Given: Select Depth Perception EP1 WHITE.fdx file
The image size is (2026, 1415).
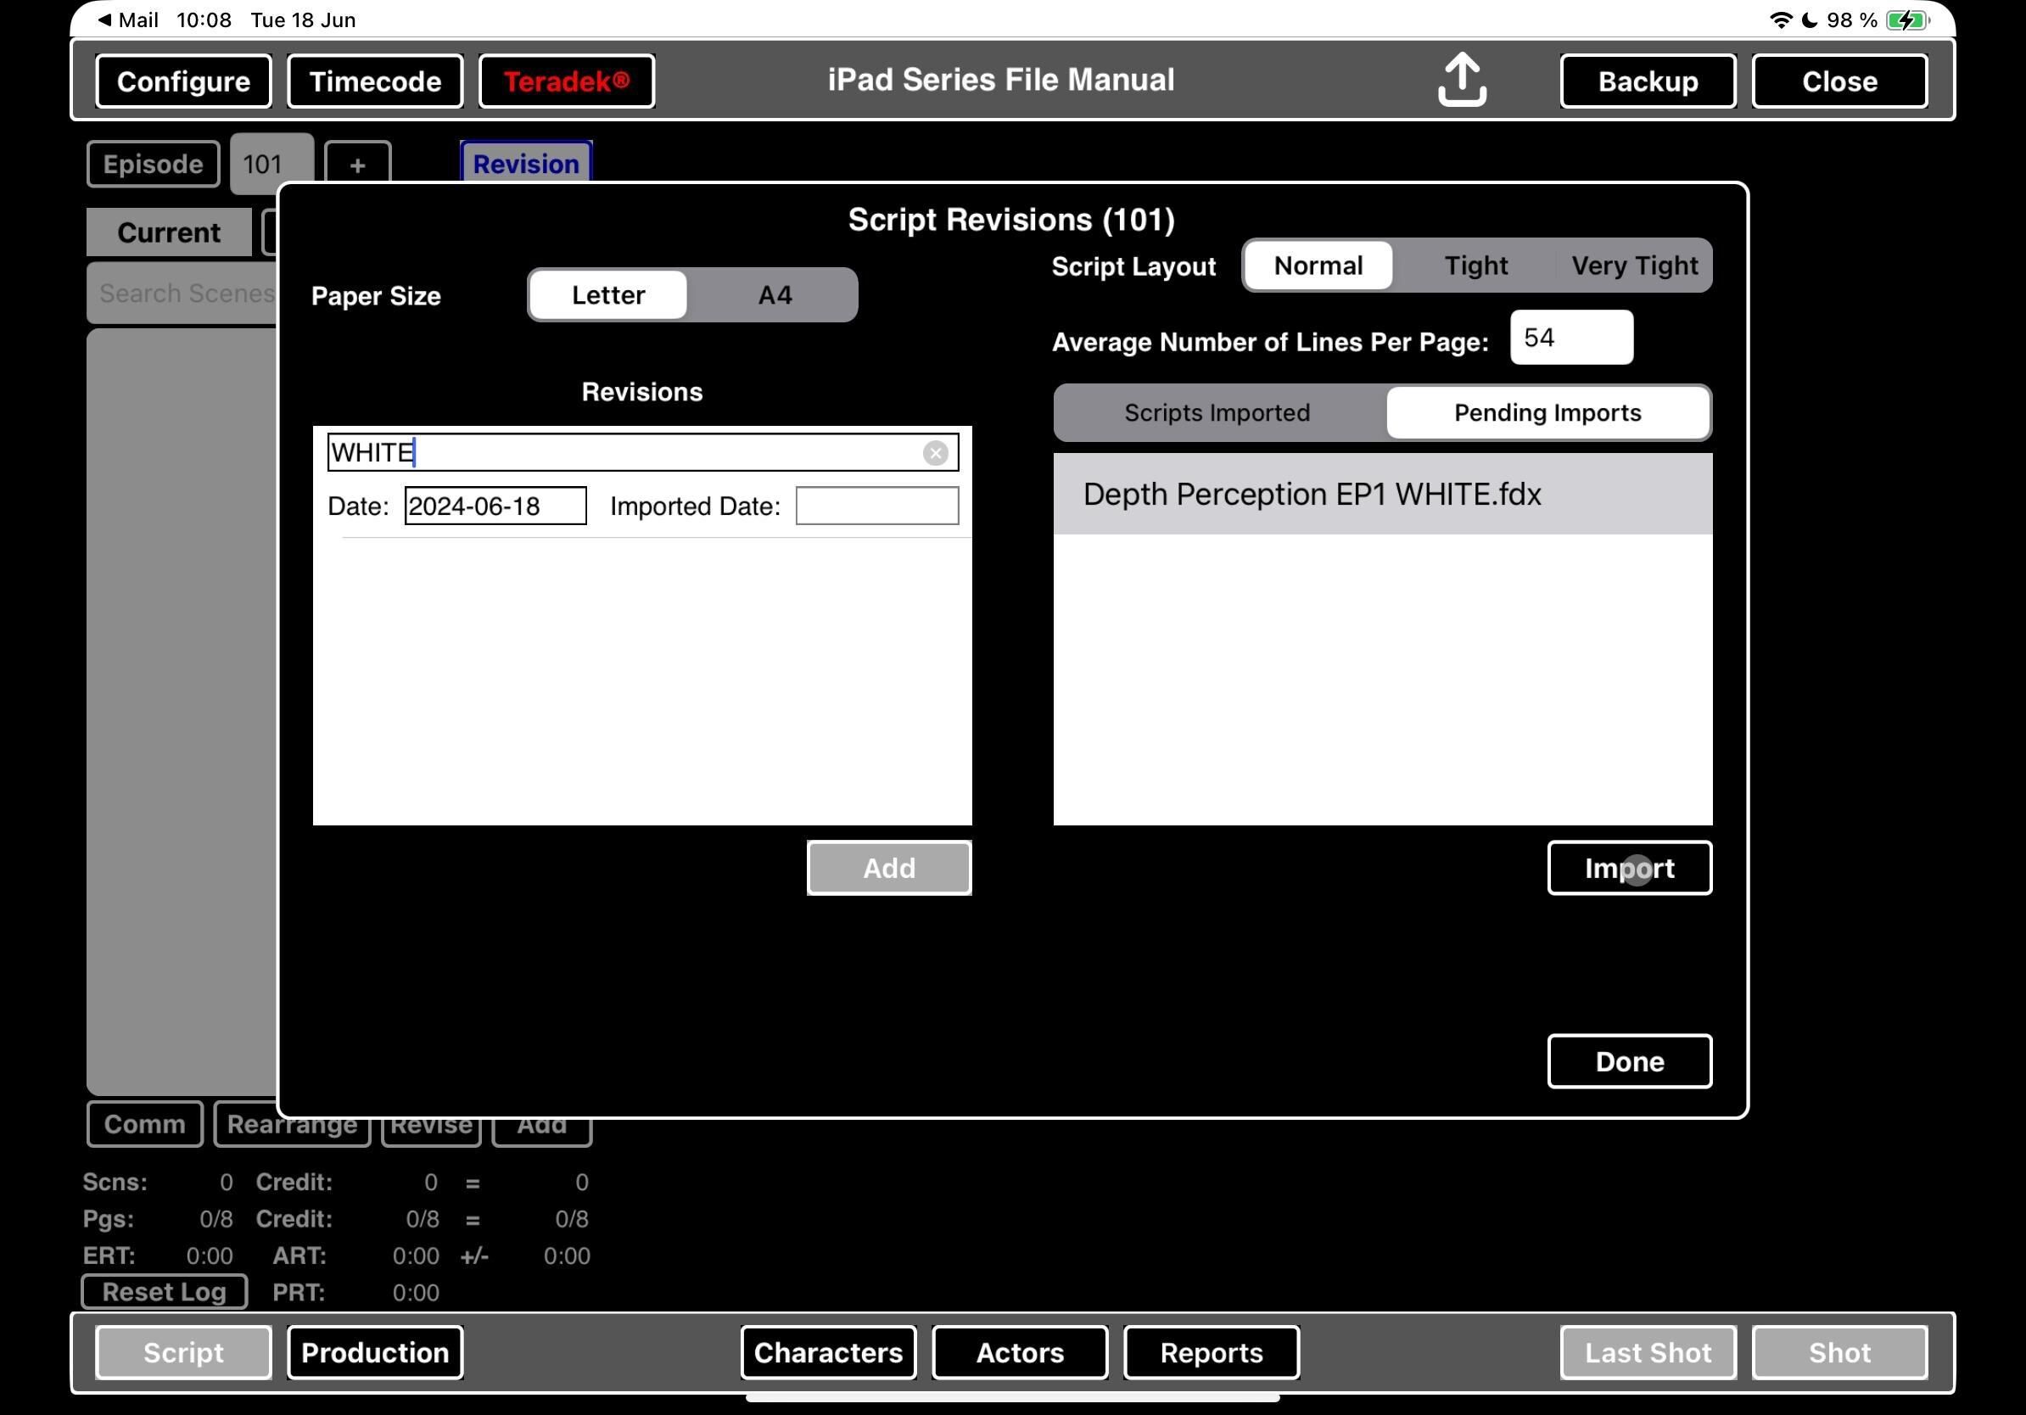Looking at the screenshot, I should [x=1312, y=494].
